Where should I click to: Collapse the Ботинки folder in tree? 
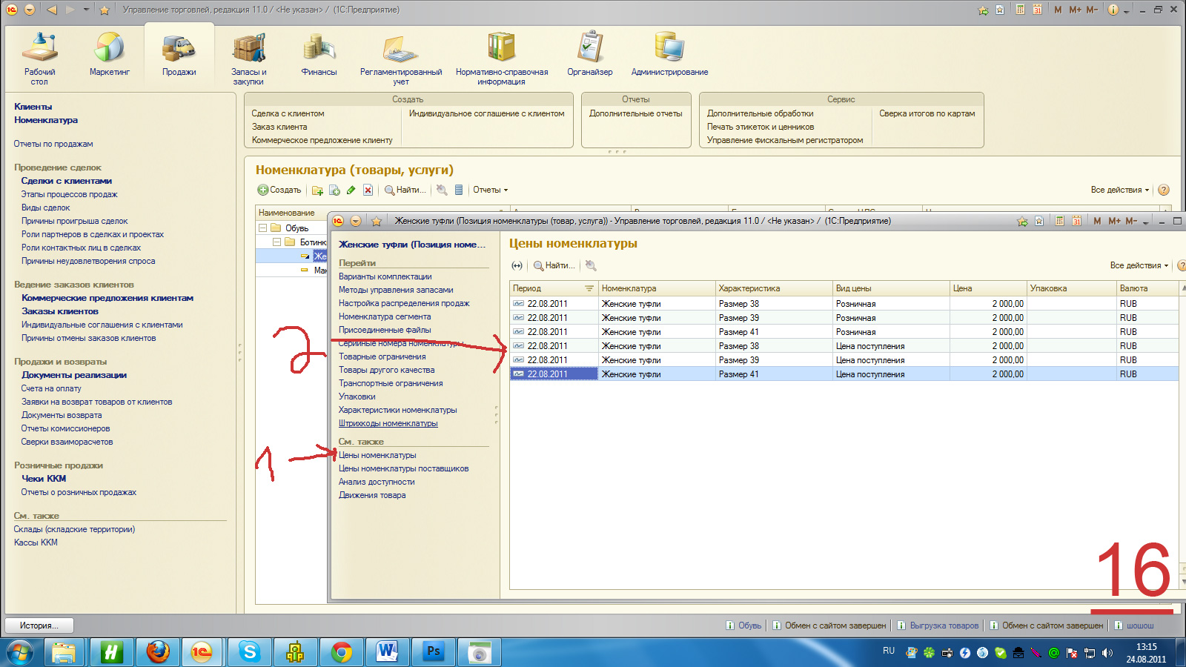pyautogui.click(x=276, y=242)
